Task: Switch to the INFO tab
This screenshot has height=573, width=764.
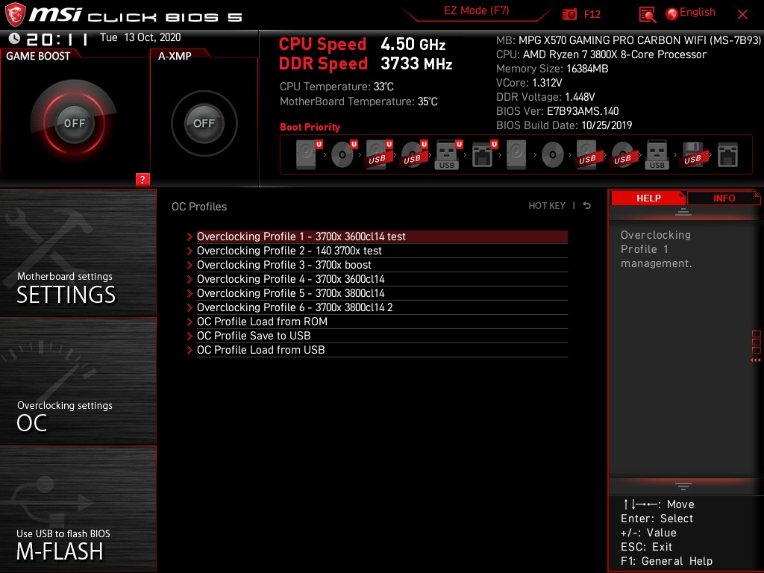Action: coord(724,198)
